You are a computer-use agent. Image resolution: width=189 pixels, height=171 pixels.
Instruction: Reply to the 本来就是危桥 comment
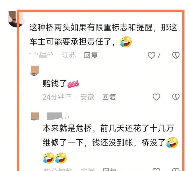pos(110,170)
